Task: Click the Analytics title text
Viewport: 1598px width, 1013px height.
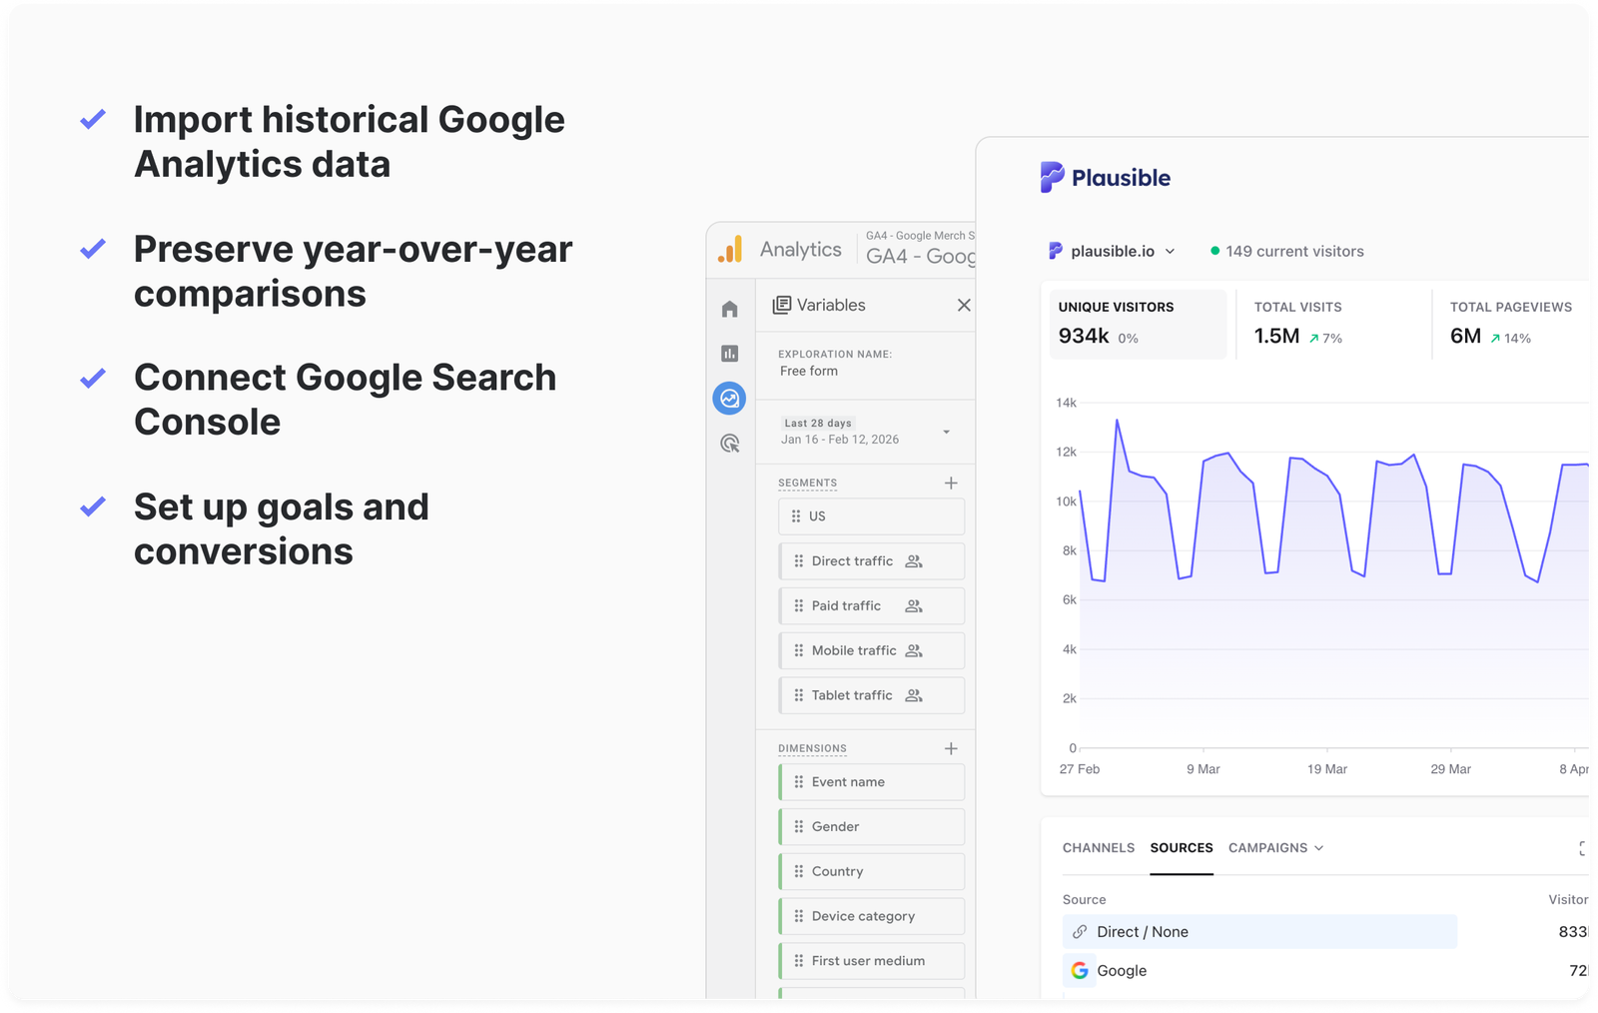Action: click(x=800, y=249)
